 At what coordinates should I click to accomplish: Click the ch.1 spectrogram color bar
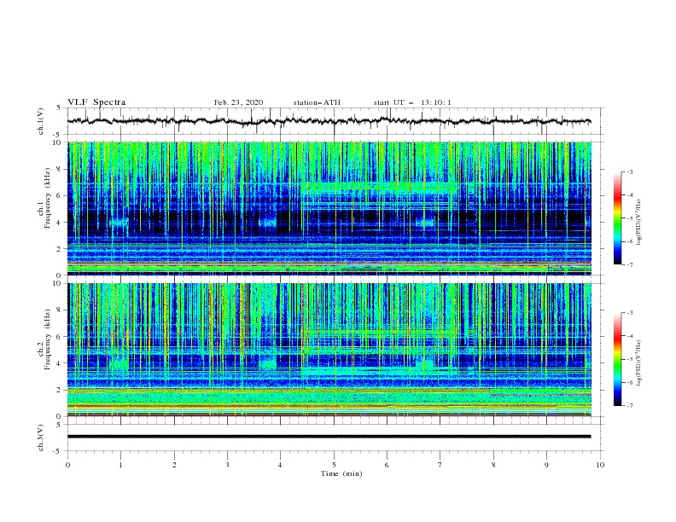coord(617,217)
